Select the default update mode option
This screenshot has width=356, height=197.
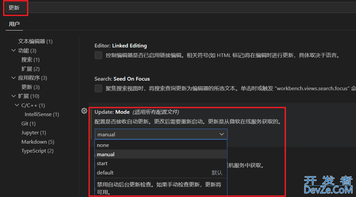(161, 172)
